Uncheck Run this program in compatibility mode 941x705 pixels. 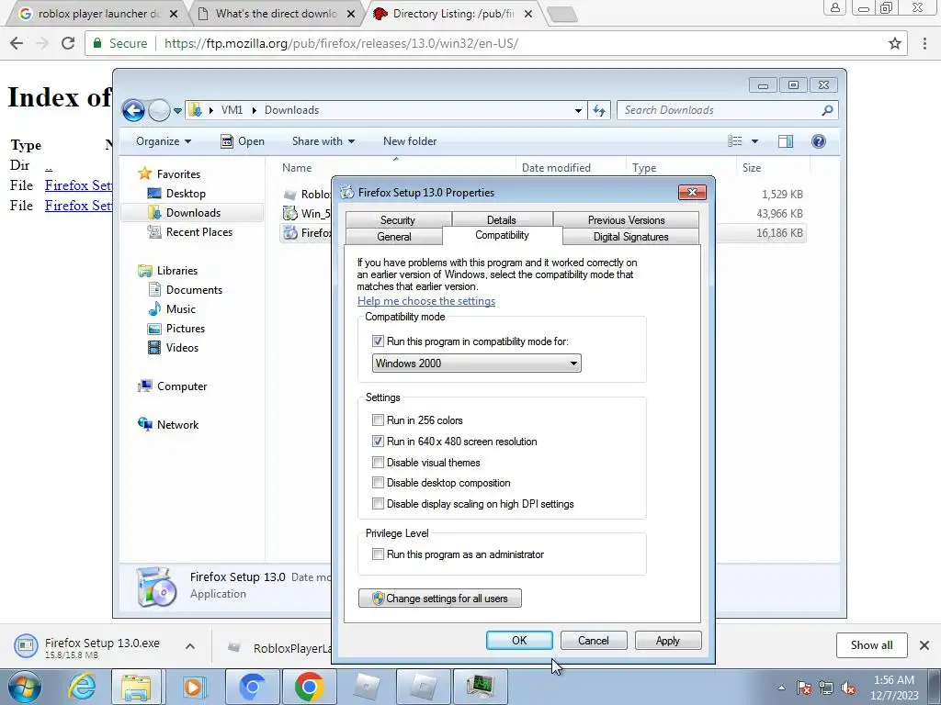click(378, 341)
